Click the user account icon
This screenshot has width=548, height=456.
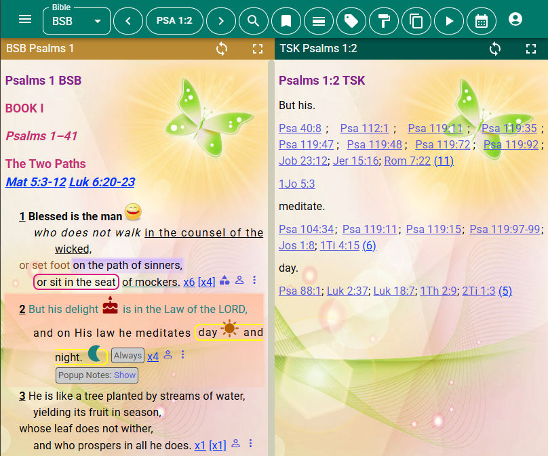pyautogui.click(x=515, y=18)
